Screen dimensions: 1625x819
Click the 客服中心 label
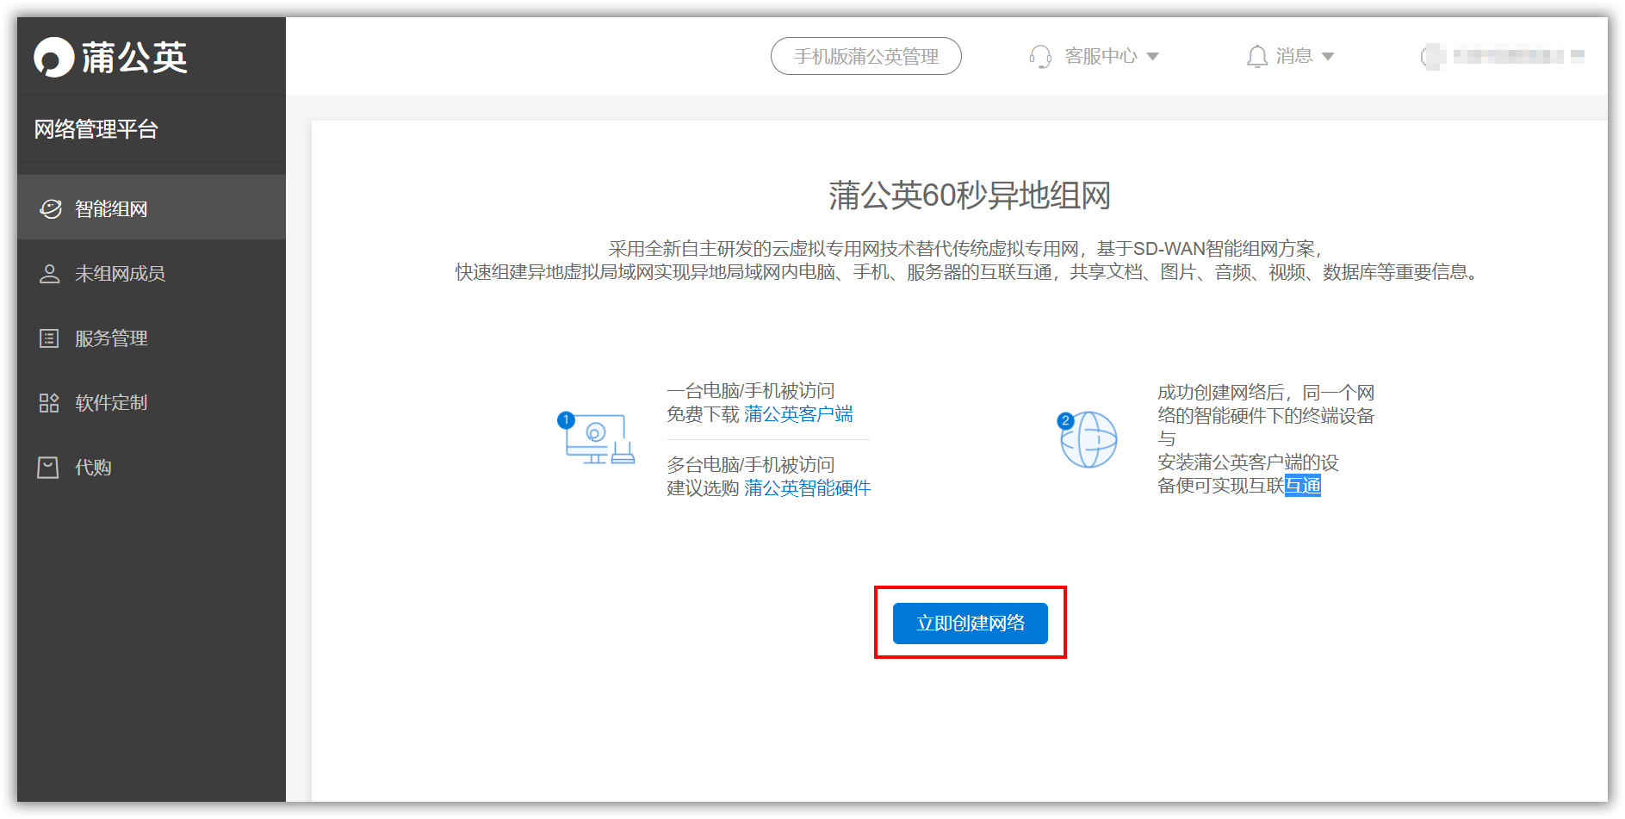click(x=1101, y=56)
